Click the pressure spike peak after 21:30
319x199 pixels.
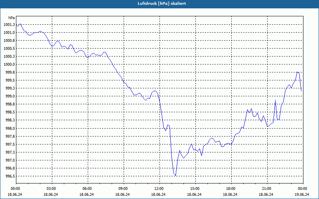tap(275, 100)
